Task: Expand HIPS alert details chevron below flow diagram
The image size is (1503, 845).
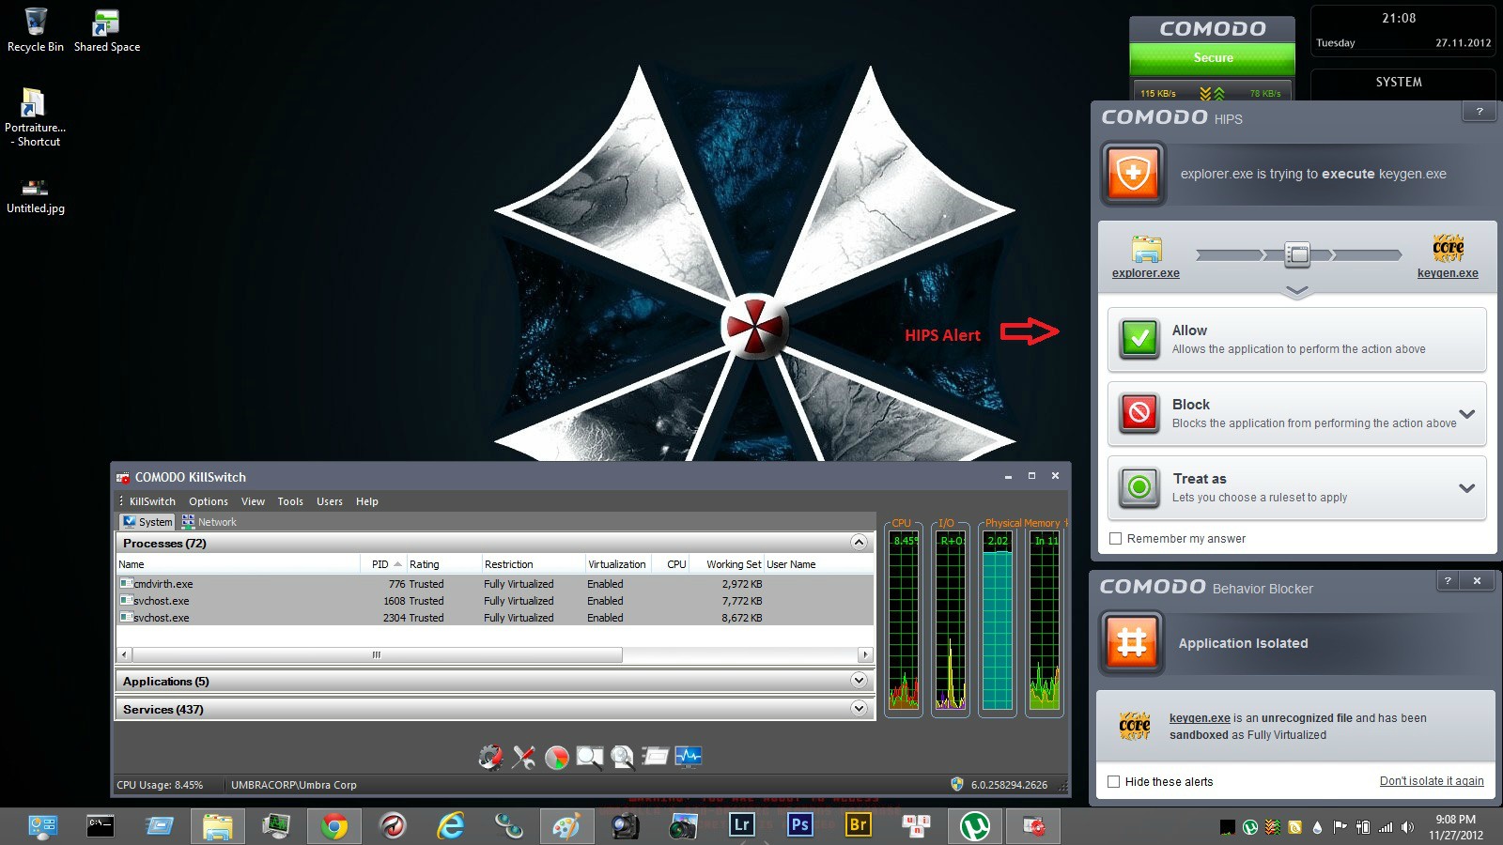Action: tap(1296, 291)
